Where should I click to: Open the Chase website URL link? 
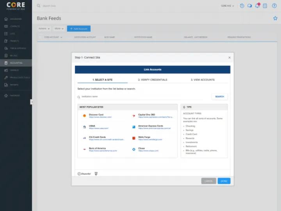[148, 151]
